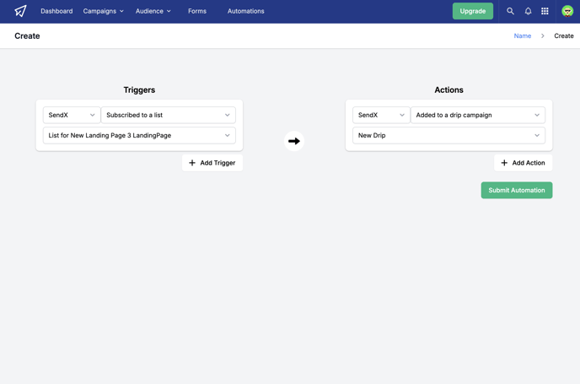Viewport: 580px width, 384px height.
Task: Open the Campaigns menu
Action: 103,11
